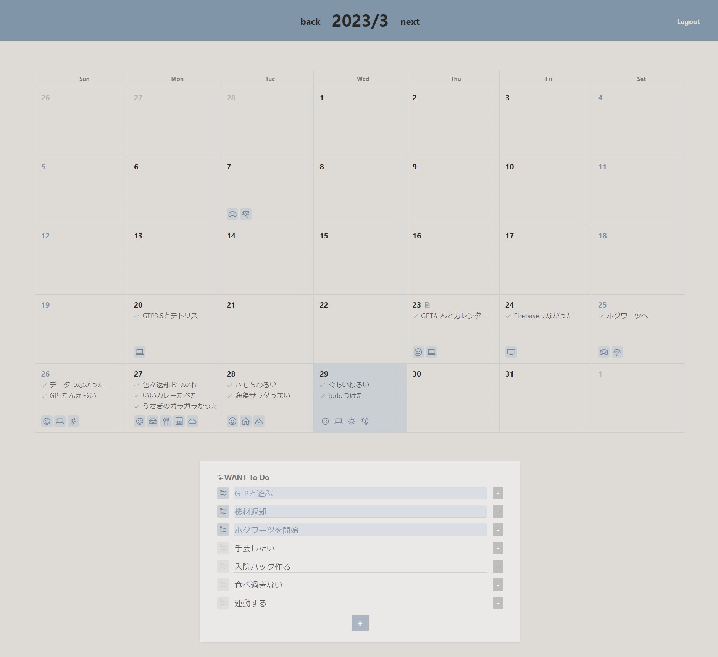This screenshot has width=718, height=657.
Task: Toggle the flag for 運動する
Action: [x=223, y=603]
